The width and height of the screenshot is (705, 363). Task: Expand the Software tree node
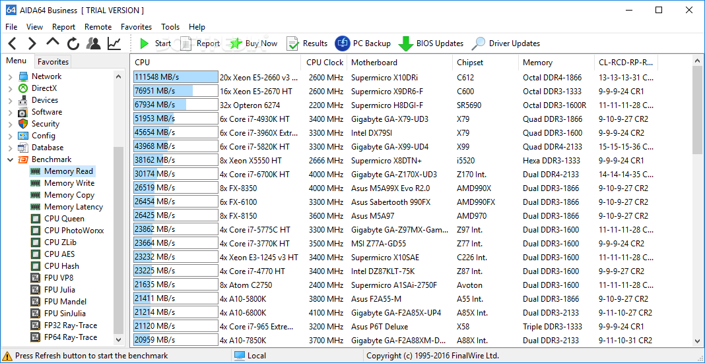click(11, 112)
